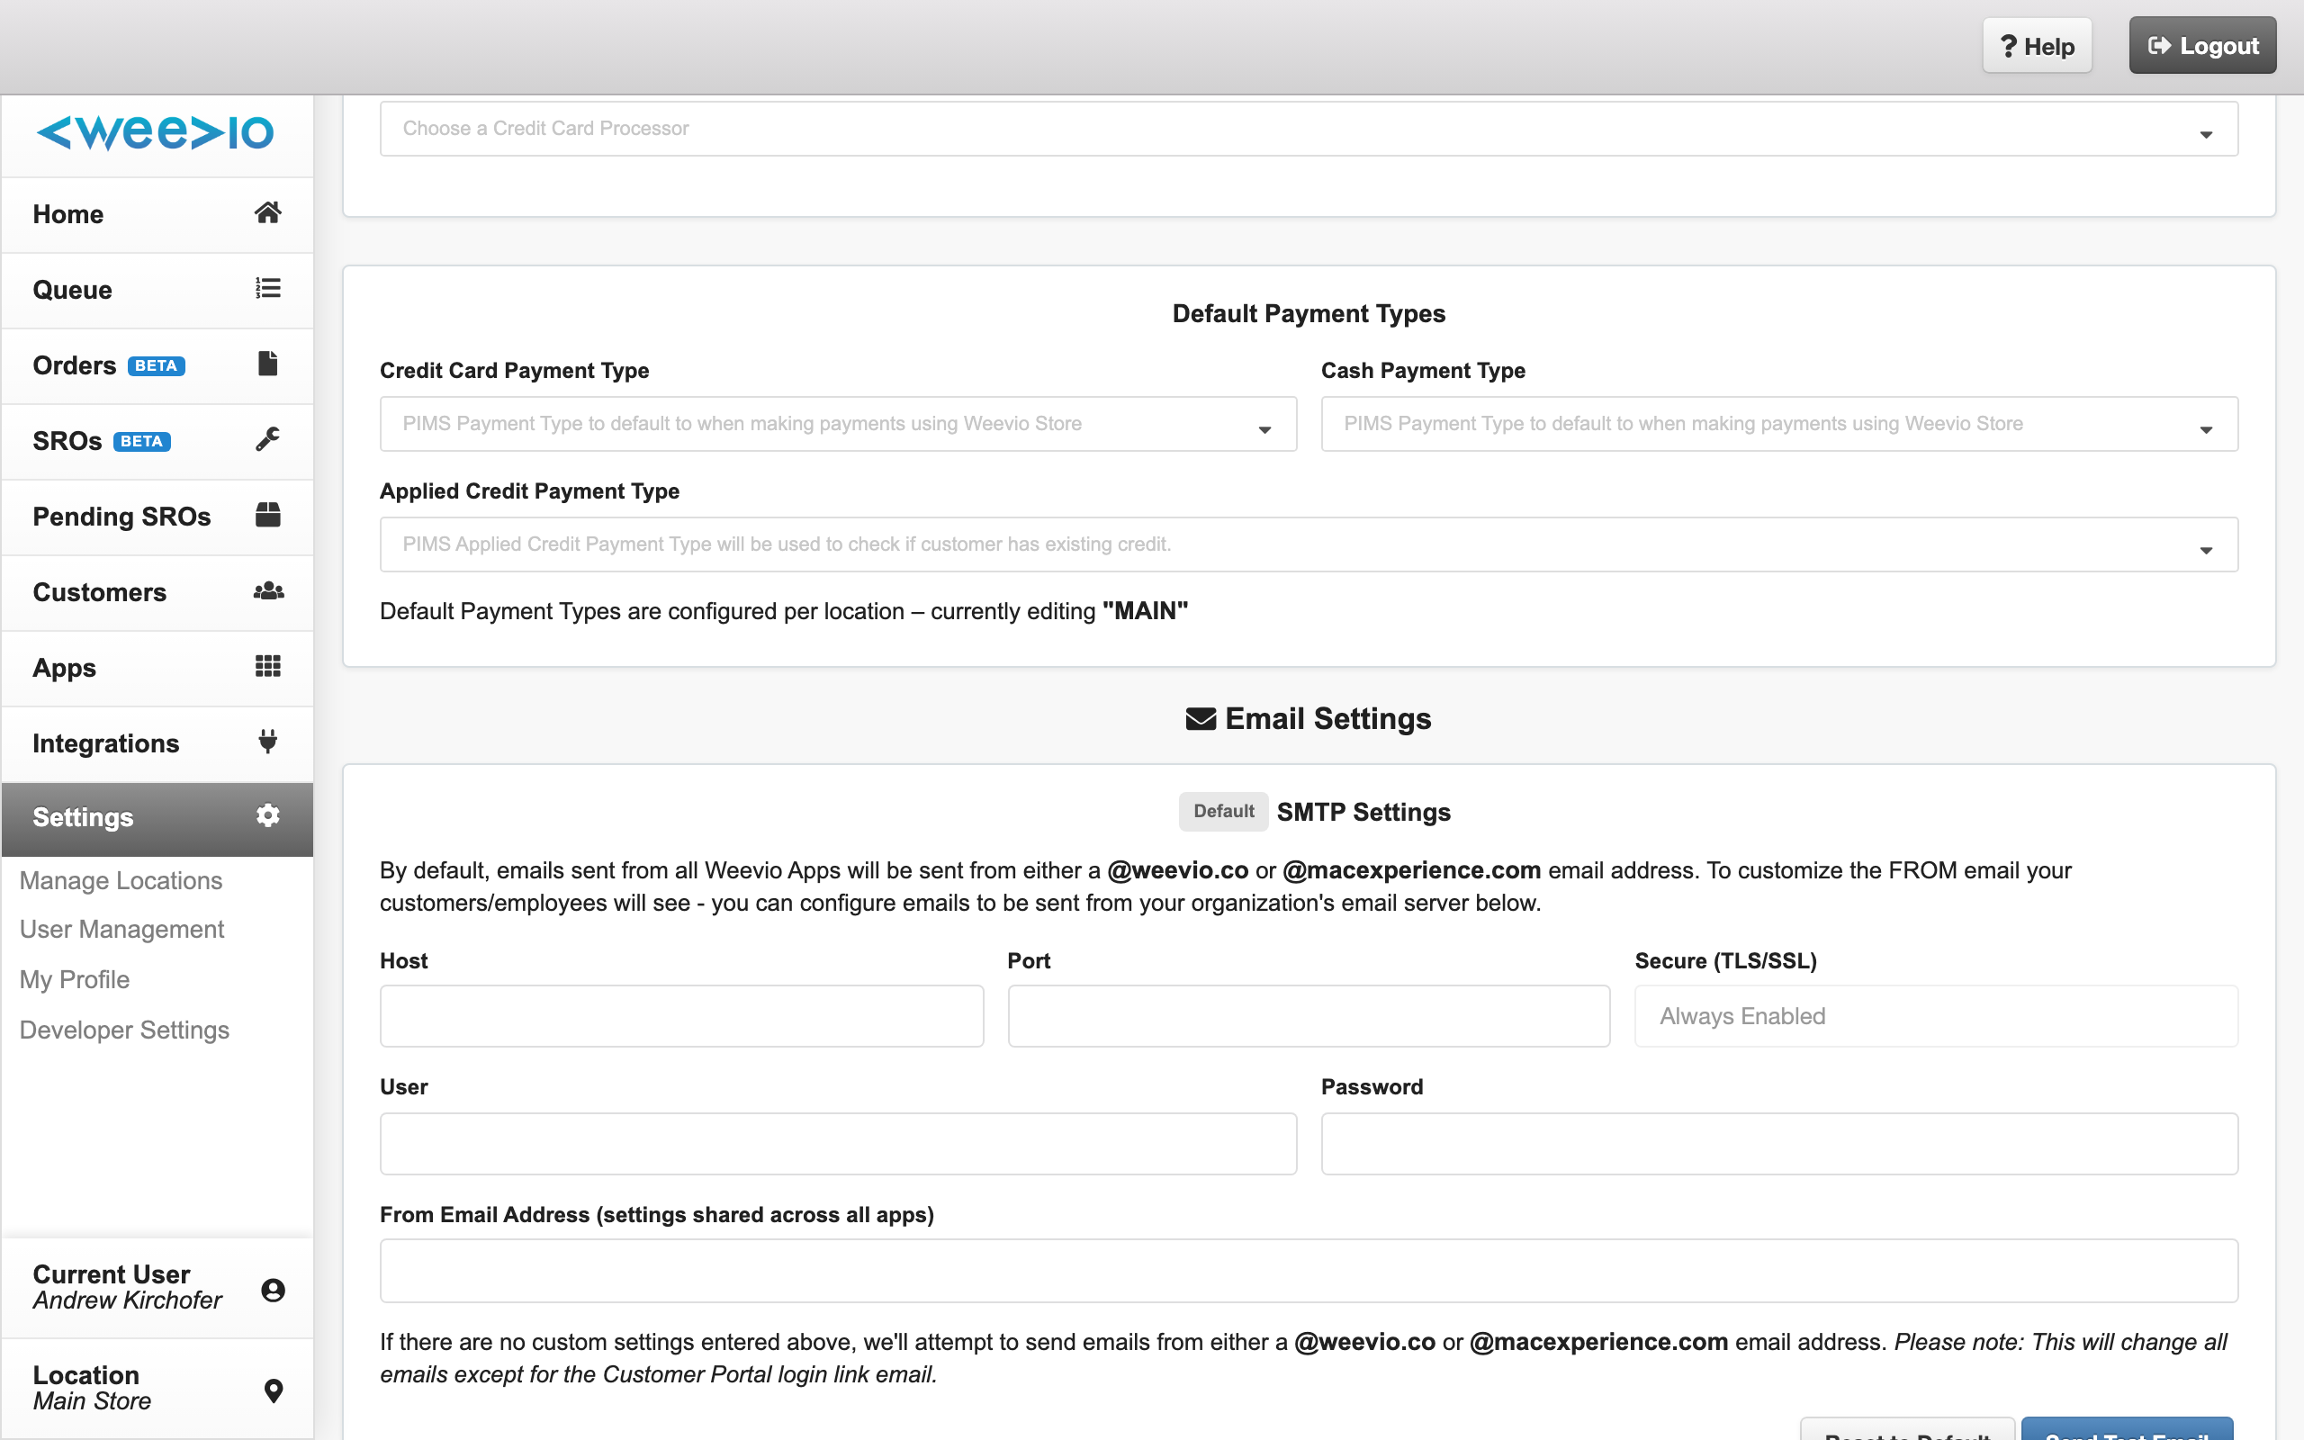2304x1440 pixels.
Task: Click the Reset to Default button
Action: [x=1907, y=1430]
